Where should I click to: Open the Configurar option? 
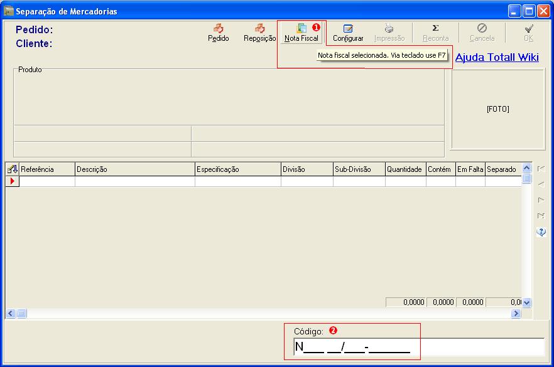point(348,33)
